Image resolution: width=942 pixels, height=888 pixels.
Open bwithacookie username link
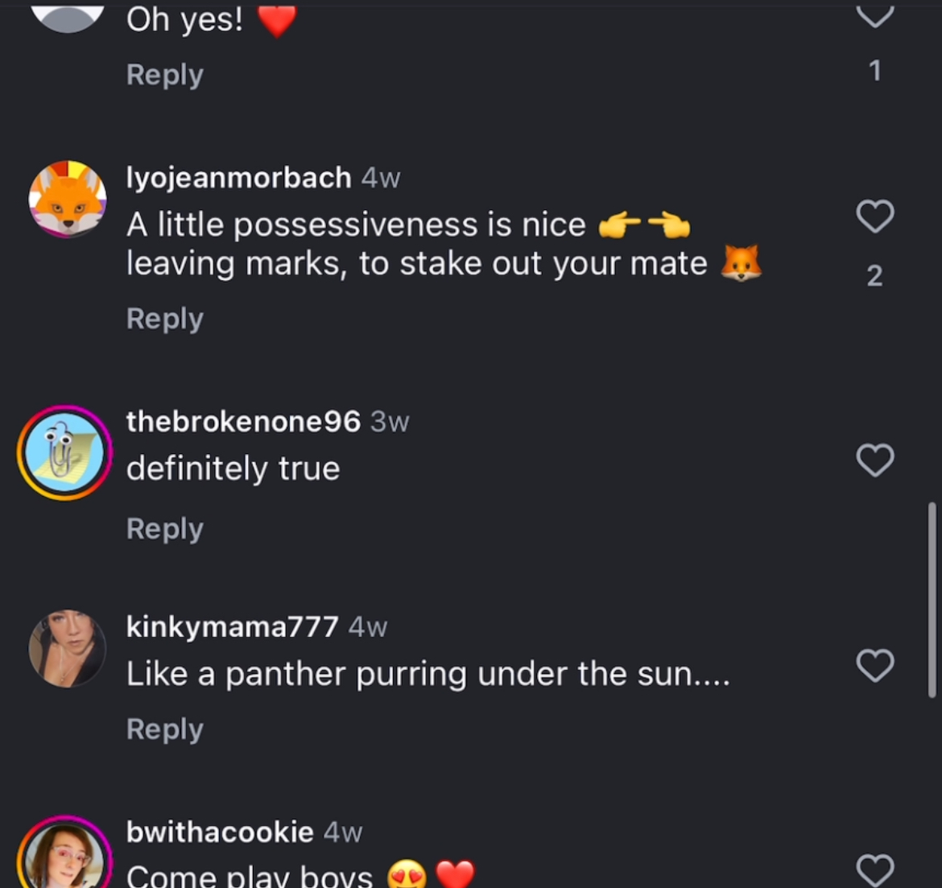[220, 832]
